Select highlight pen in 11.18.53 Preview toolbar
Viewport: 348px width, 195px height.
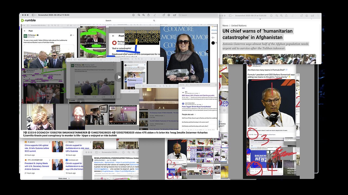(x=155, y=15)
